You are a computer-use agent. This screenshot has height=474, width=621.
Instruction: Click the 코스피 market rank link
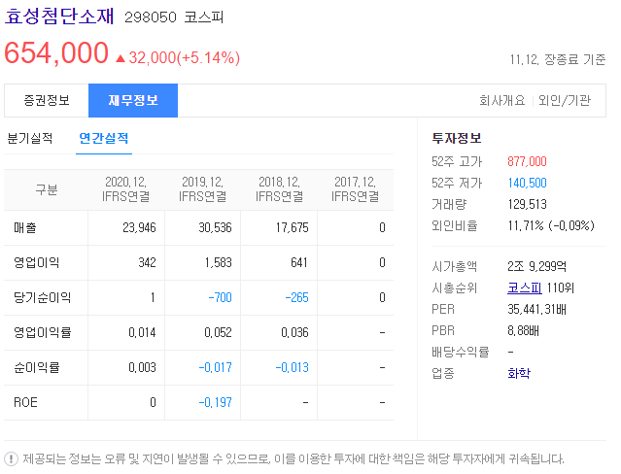(x=525, y=288)
